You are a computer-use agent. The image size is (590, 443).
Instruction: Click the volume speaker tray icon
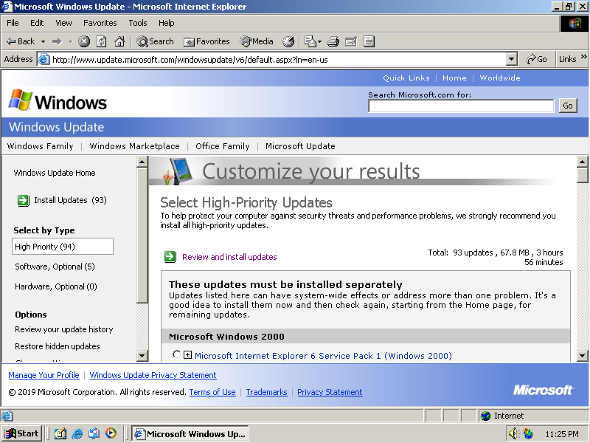click(x=514, y=433)
